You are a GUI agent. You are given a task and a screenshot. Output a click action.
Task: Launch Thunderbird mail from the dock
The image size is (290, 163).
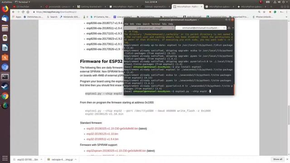click(5, 19)
